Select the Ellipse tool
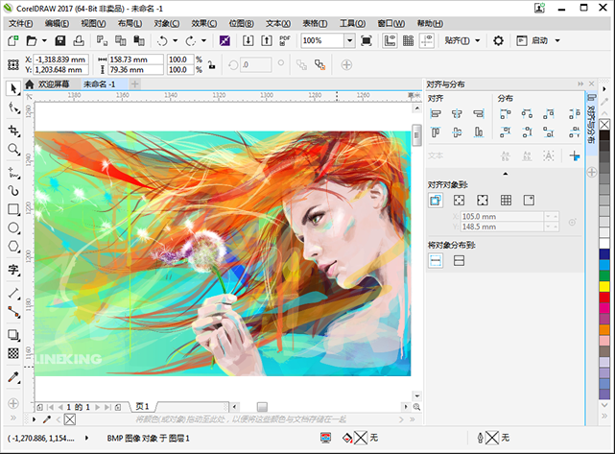The height and width of the screenshot is (454, 615). coord(13,228)
